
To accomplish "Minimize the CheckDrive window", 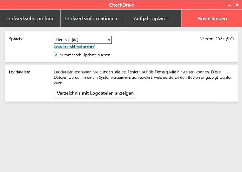I will click(x=230, y=5).
